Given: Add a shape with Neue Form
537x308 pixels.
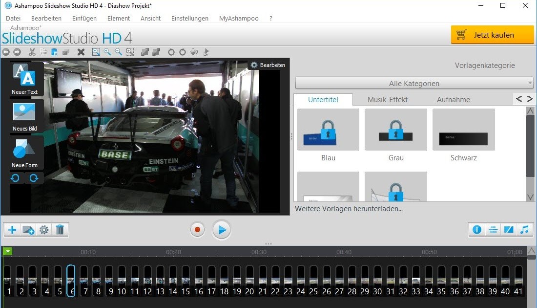Looking at the screenshot, I should [24, 153].
